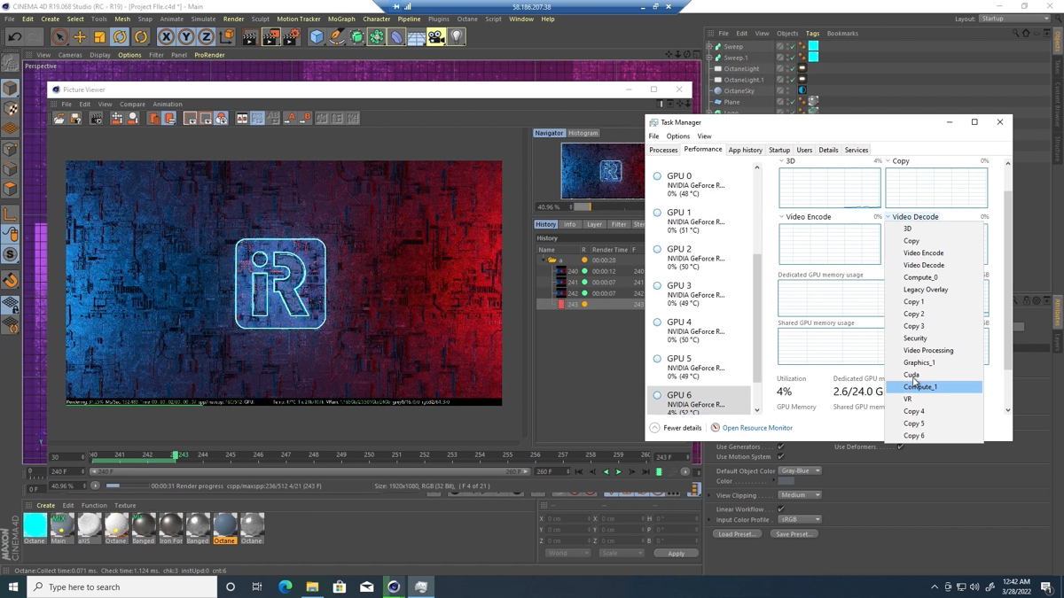This screenshot has height=598, width=1064.
Task: Click the green play button in the timeline
Action: click(x=619, y=471)
